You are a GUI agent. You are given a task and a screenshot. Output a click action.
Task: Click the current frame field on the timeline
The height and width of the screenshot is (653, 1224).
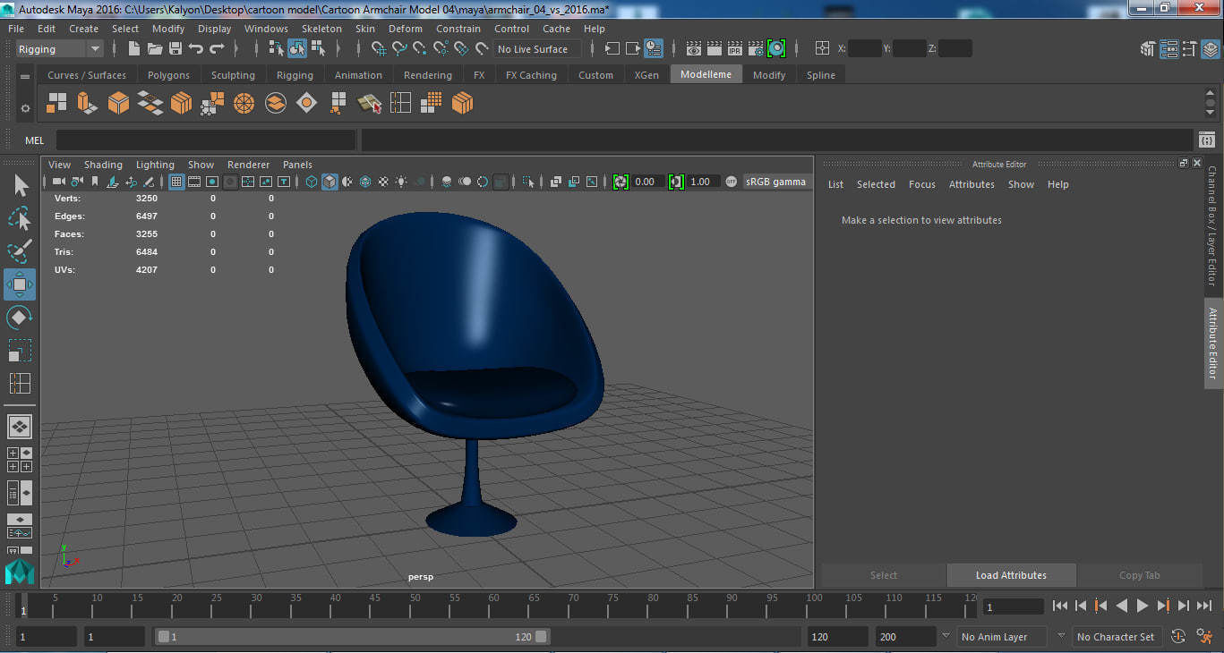[1014, 606]
